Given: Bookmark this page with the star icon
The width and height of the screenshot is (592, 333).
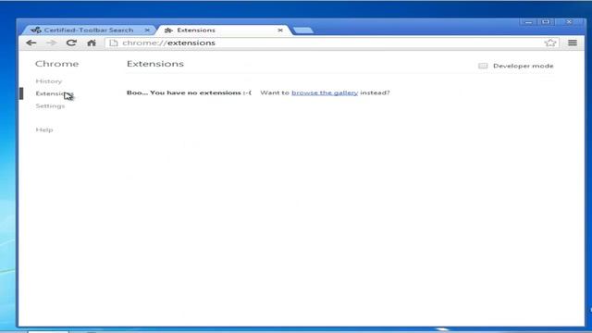Looking at the screenshot, I should pos(550,43).
